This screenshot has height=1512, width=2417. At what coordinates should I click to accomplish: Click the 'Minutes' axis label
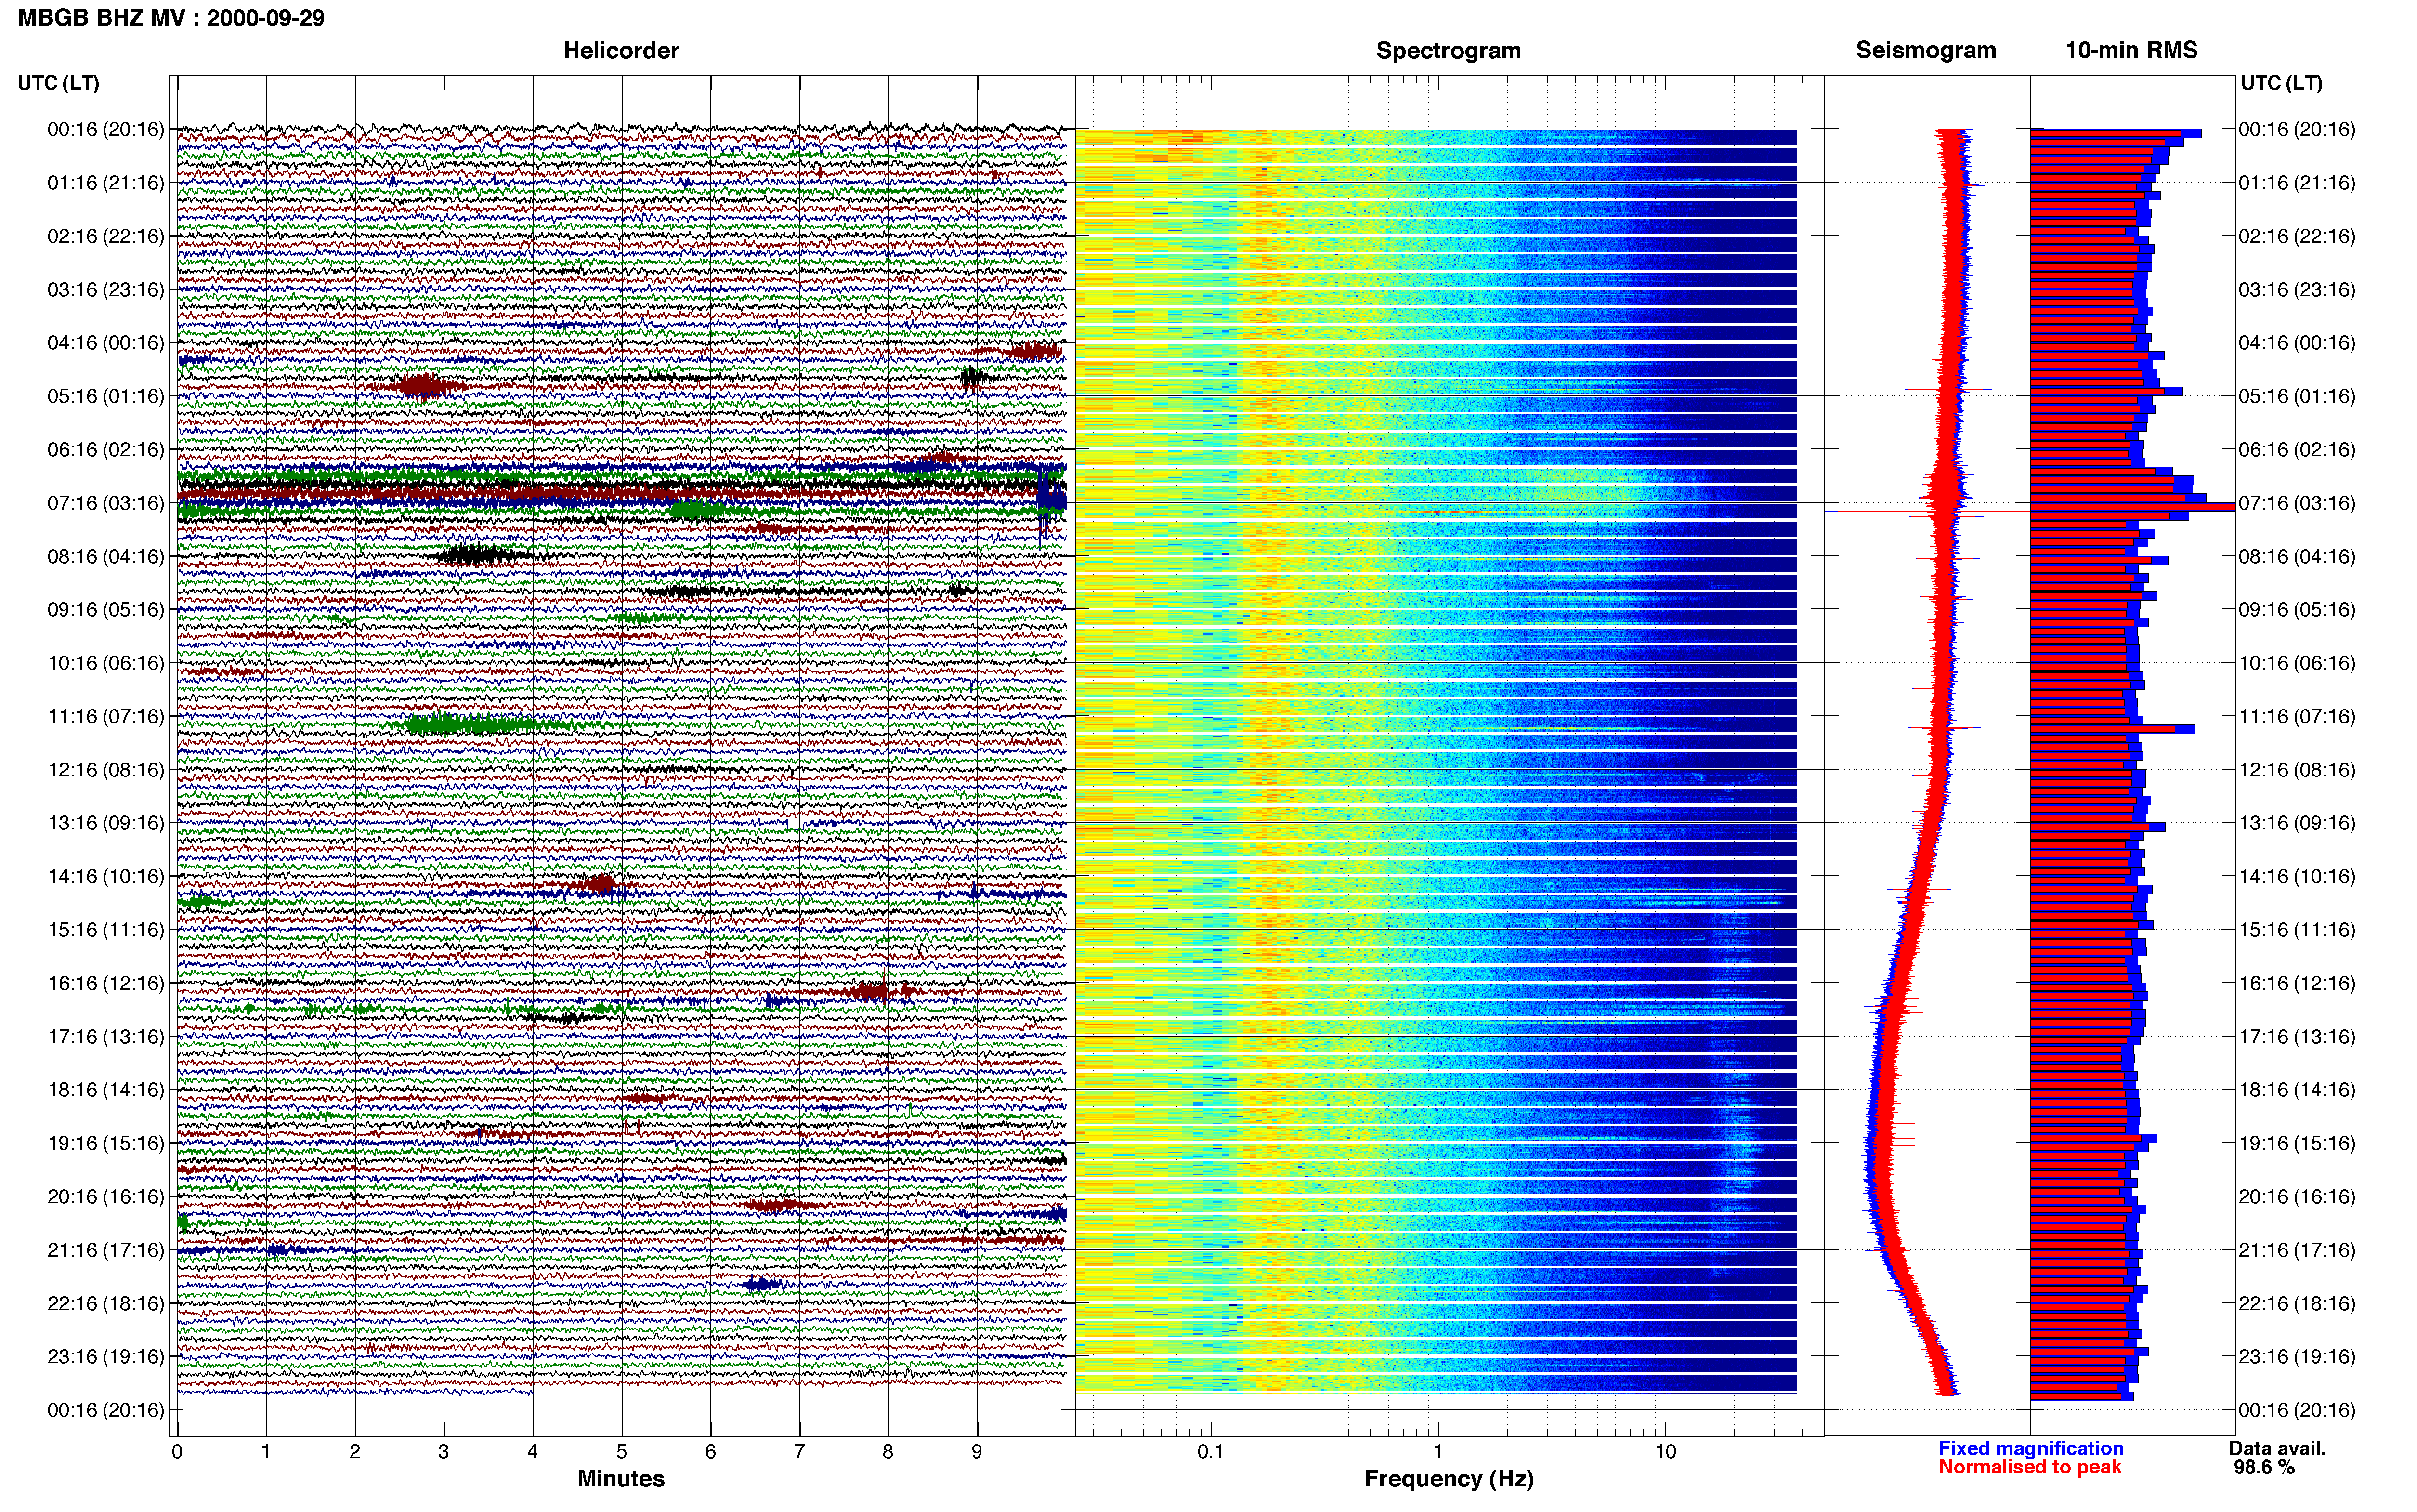(x=621, y=1478)
